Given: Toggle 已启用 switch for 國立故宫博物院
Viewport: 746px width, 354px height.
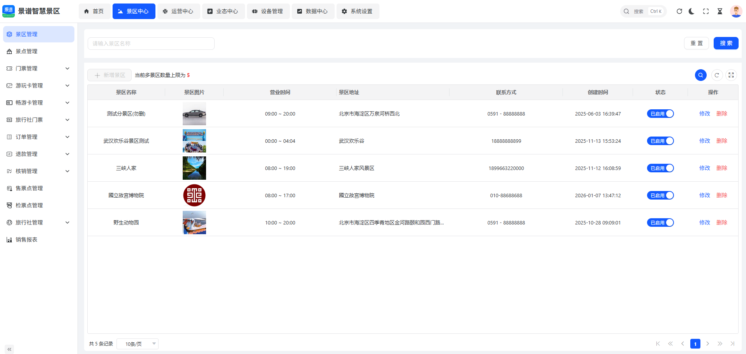Looking at the screenshot, I should tap(660, 195).
